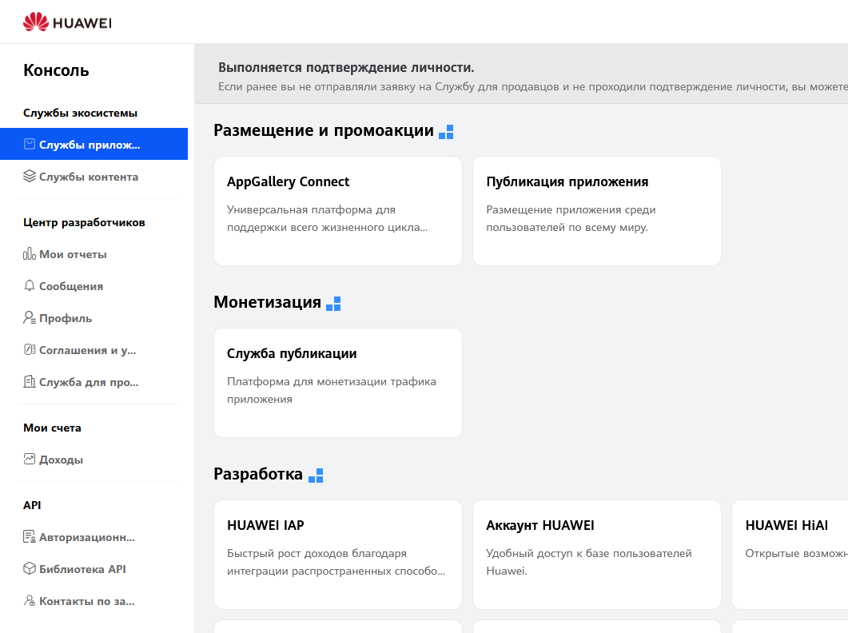This screenshot has height=633, width=848.
Task: Click the Huawei logo icon
Action: (34, 22)
